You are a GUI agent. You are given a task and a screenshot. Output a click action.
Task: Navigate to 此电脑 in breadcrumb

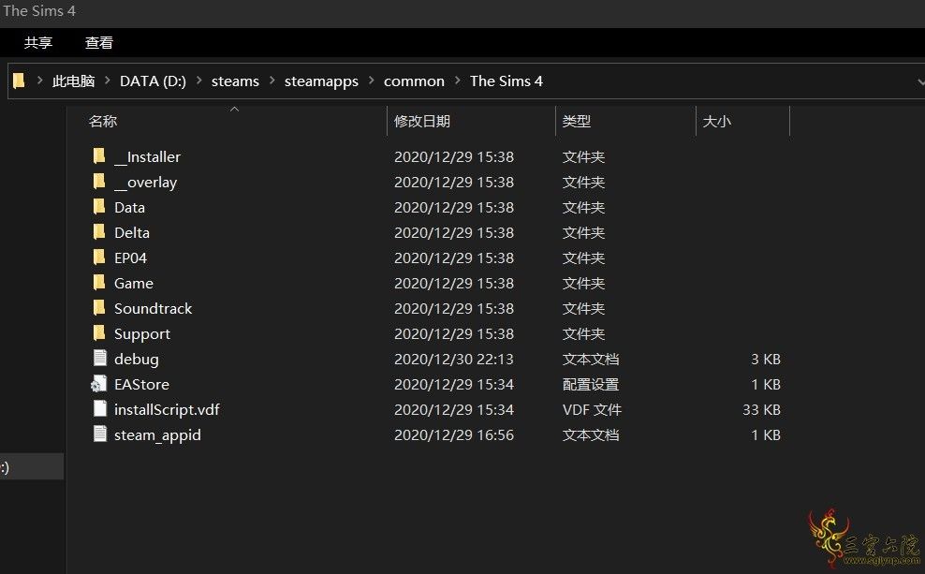pos(73,81)
